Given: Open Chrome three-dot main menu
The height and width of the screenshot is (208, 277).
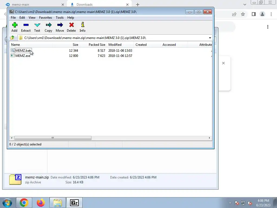Looking at the screenshot, I should pos(271,14).
